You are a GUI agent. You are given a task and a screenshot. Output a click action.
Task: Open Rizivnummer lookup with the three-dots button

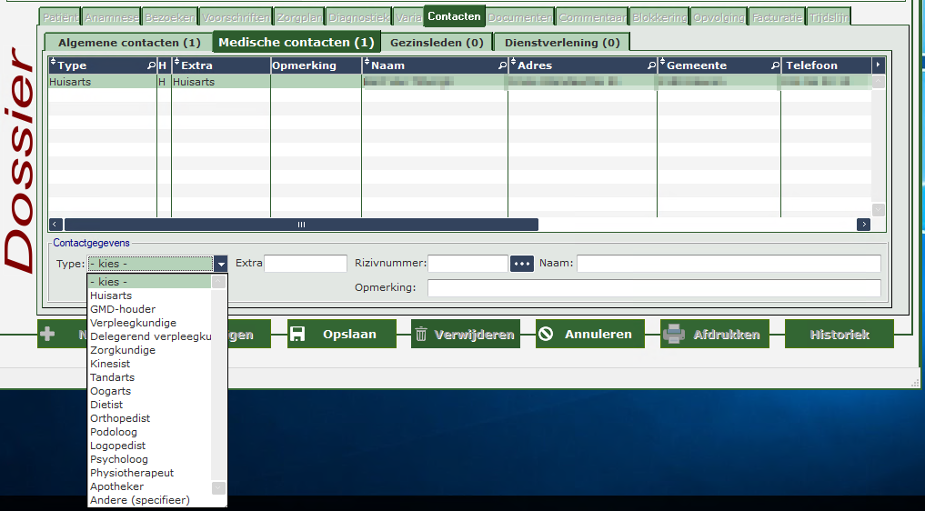pos(521,264)
